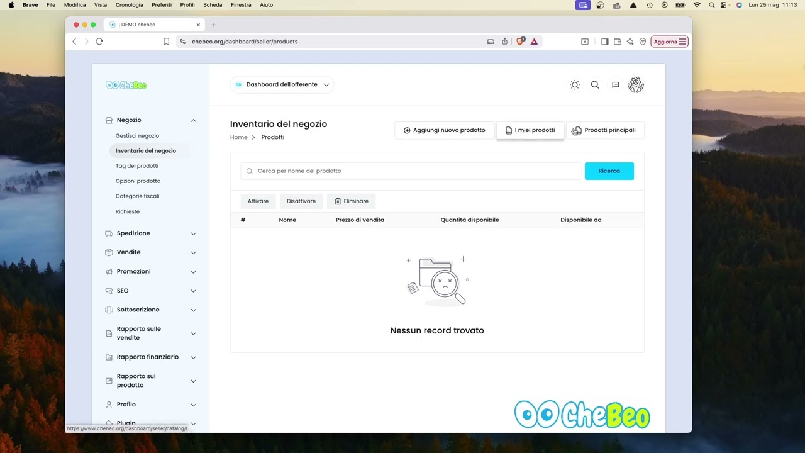This screenshot has width=805, height=453.
Task: Open the Brave Wallet icon
Action: click(618, 42)
